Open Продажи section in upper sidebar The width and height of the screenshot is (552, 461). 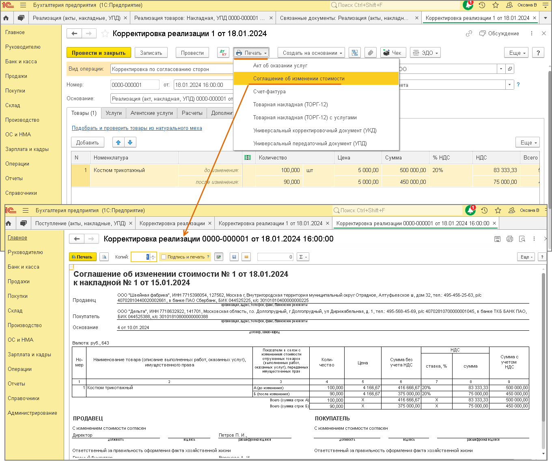(16, 76)
